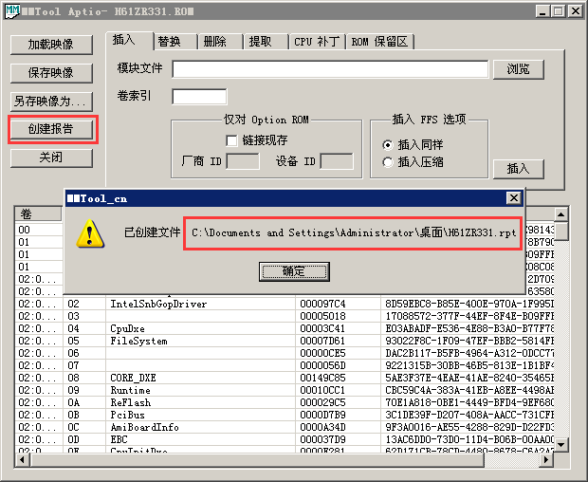Select the Runtime module row

click(285, 390)
